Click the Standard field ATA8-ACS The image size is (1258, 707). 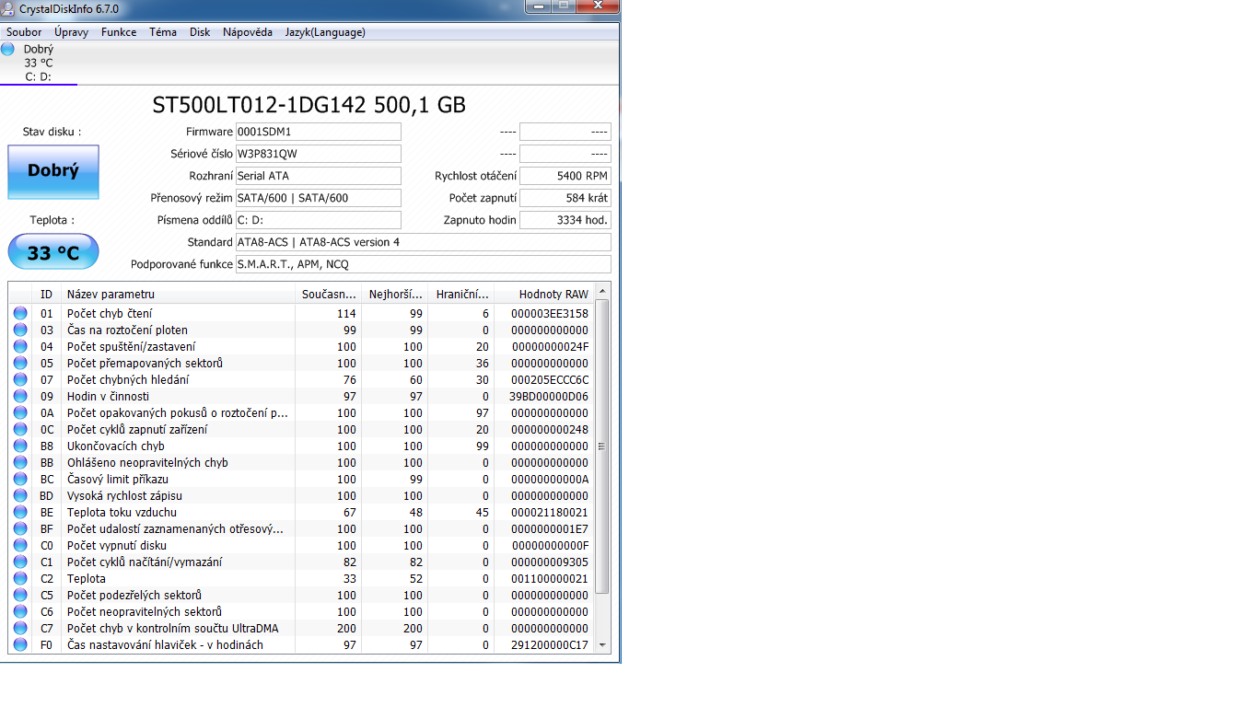click(424, 242)
